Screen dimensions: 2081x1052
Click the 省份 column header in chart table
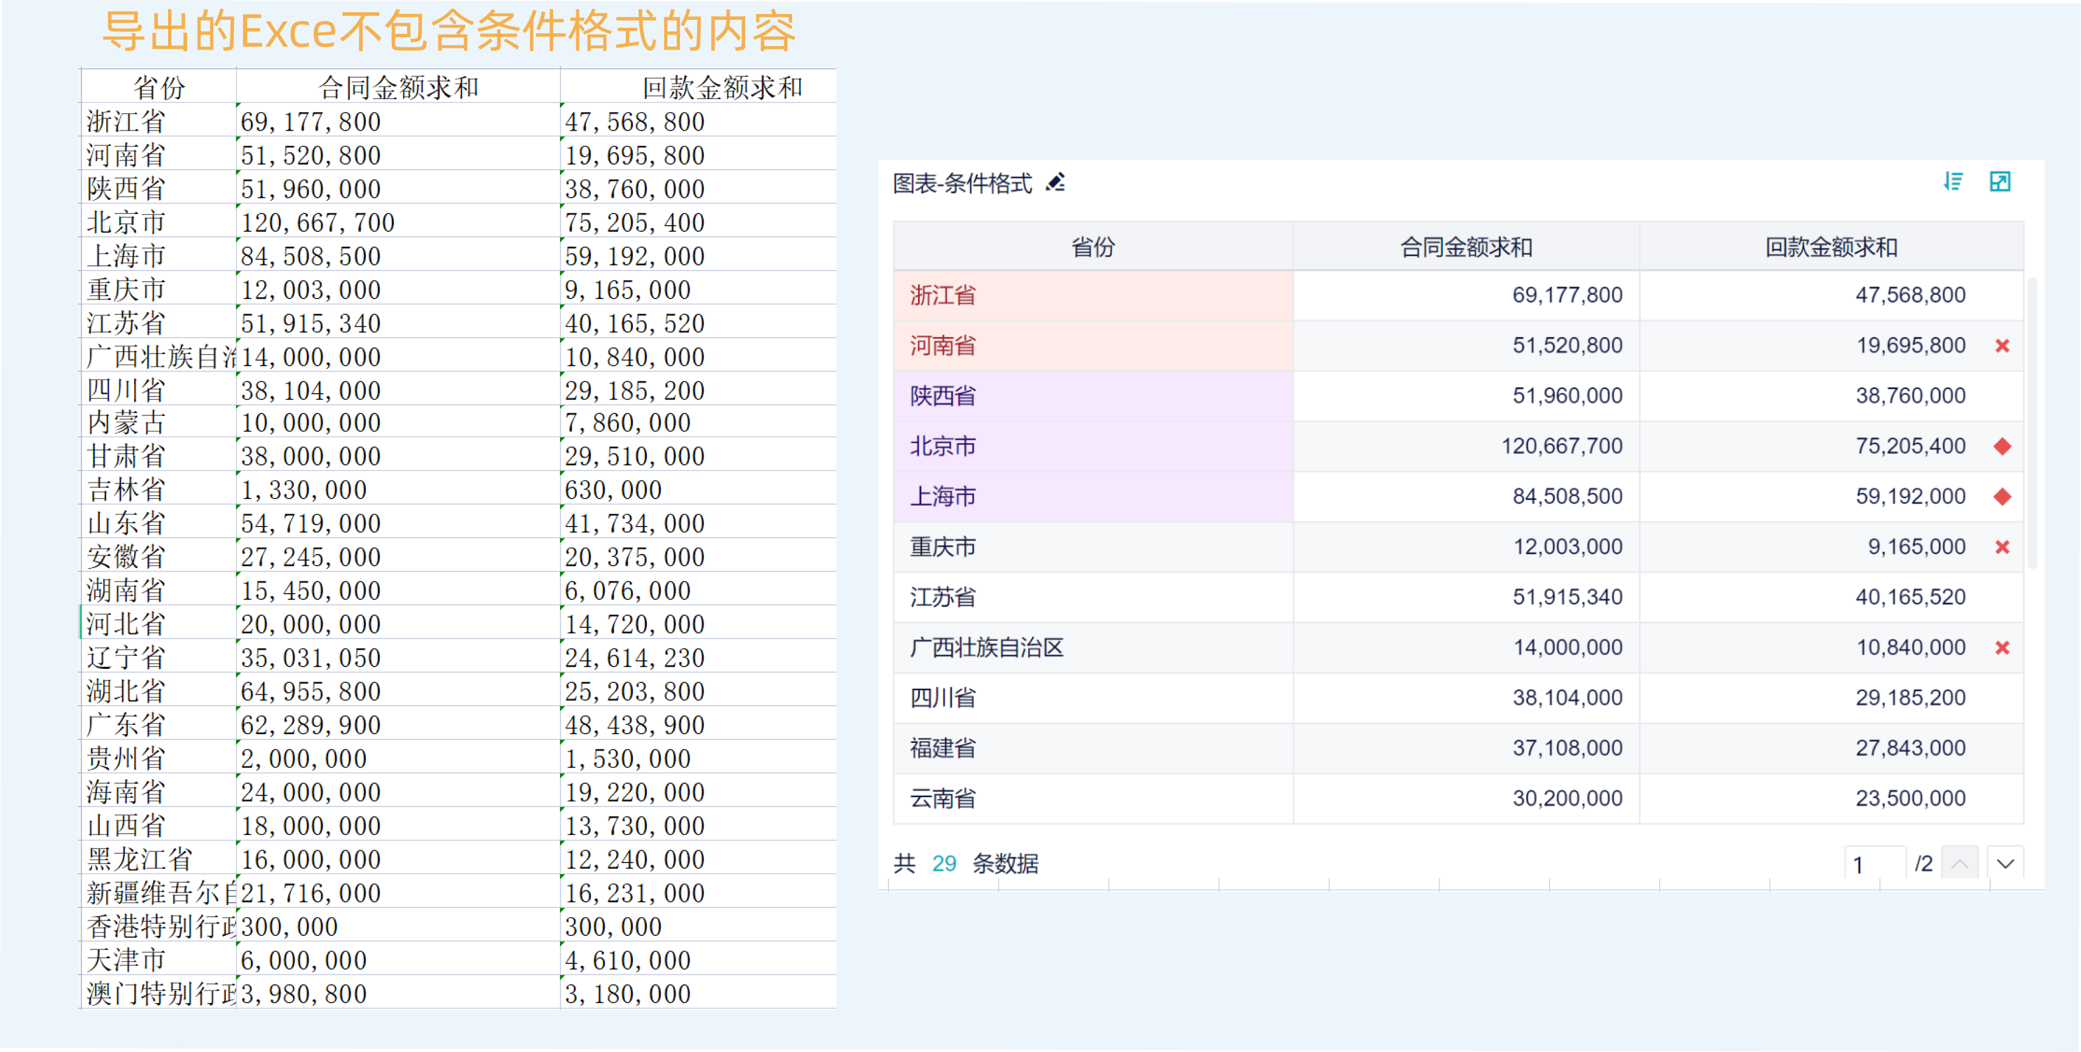pos(1092,247)
